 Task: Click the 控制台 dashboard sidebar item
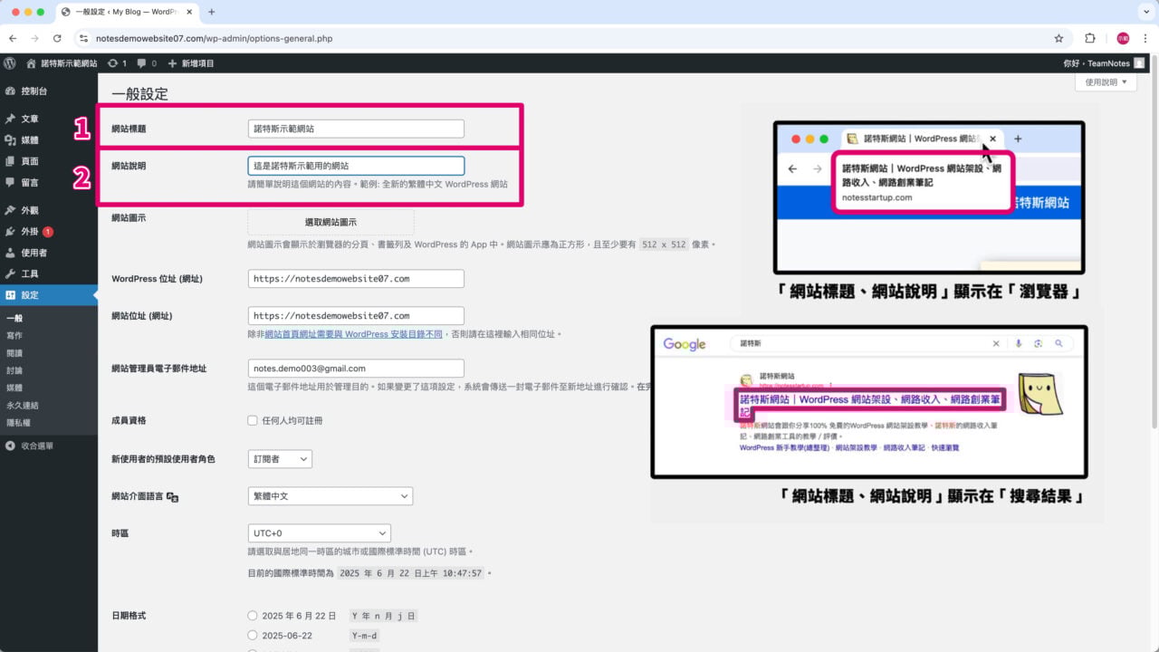click(x=34, y=91)
